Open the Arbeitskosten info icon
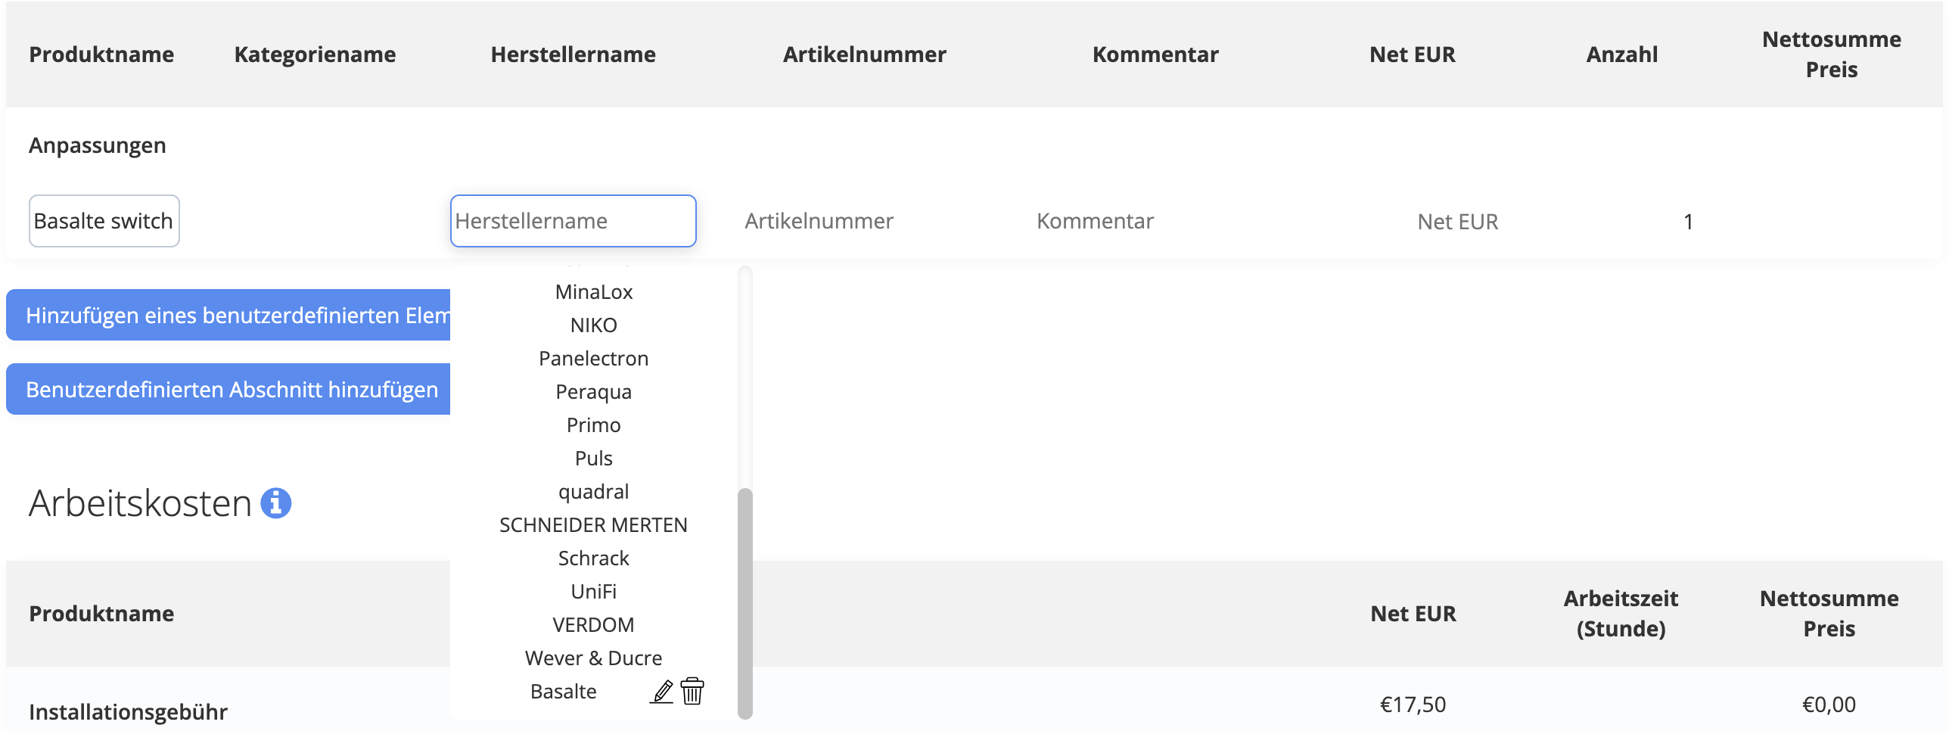This screenshot has height=731, width=1949. pos(276,503)
